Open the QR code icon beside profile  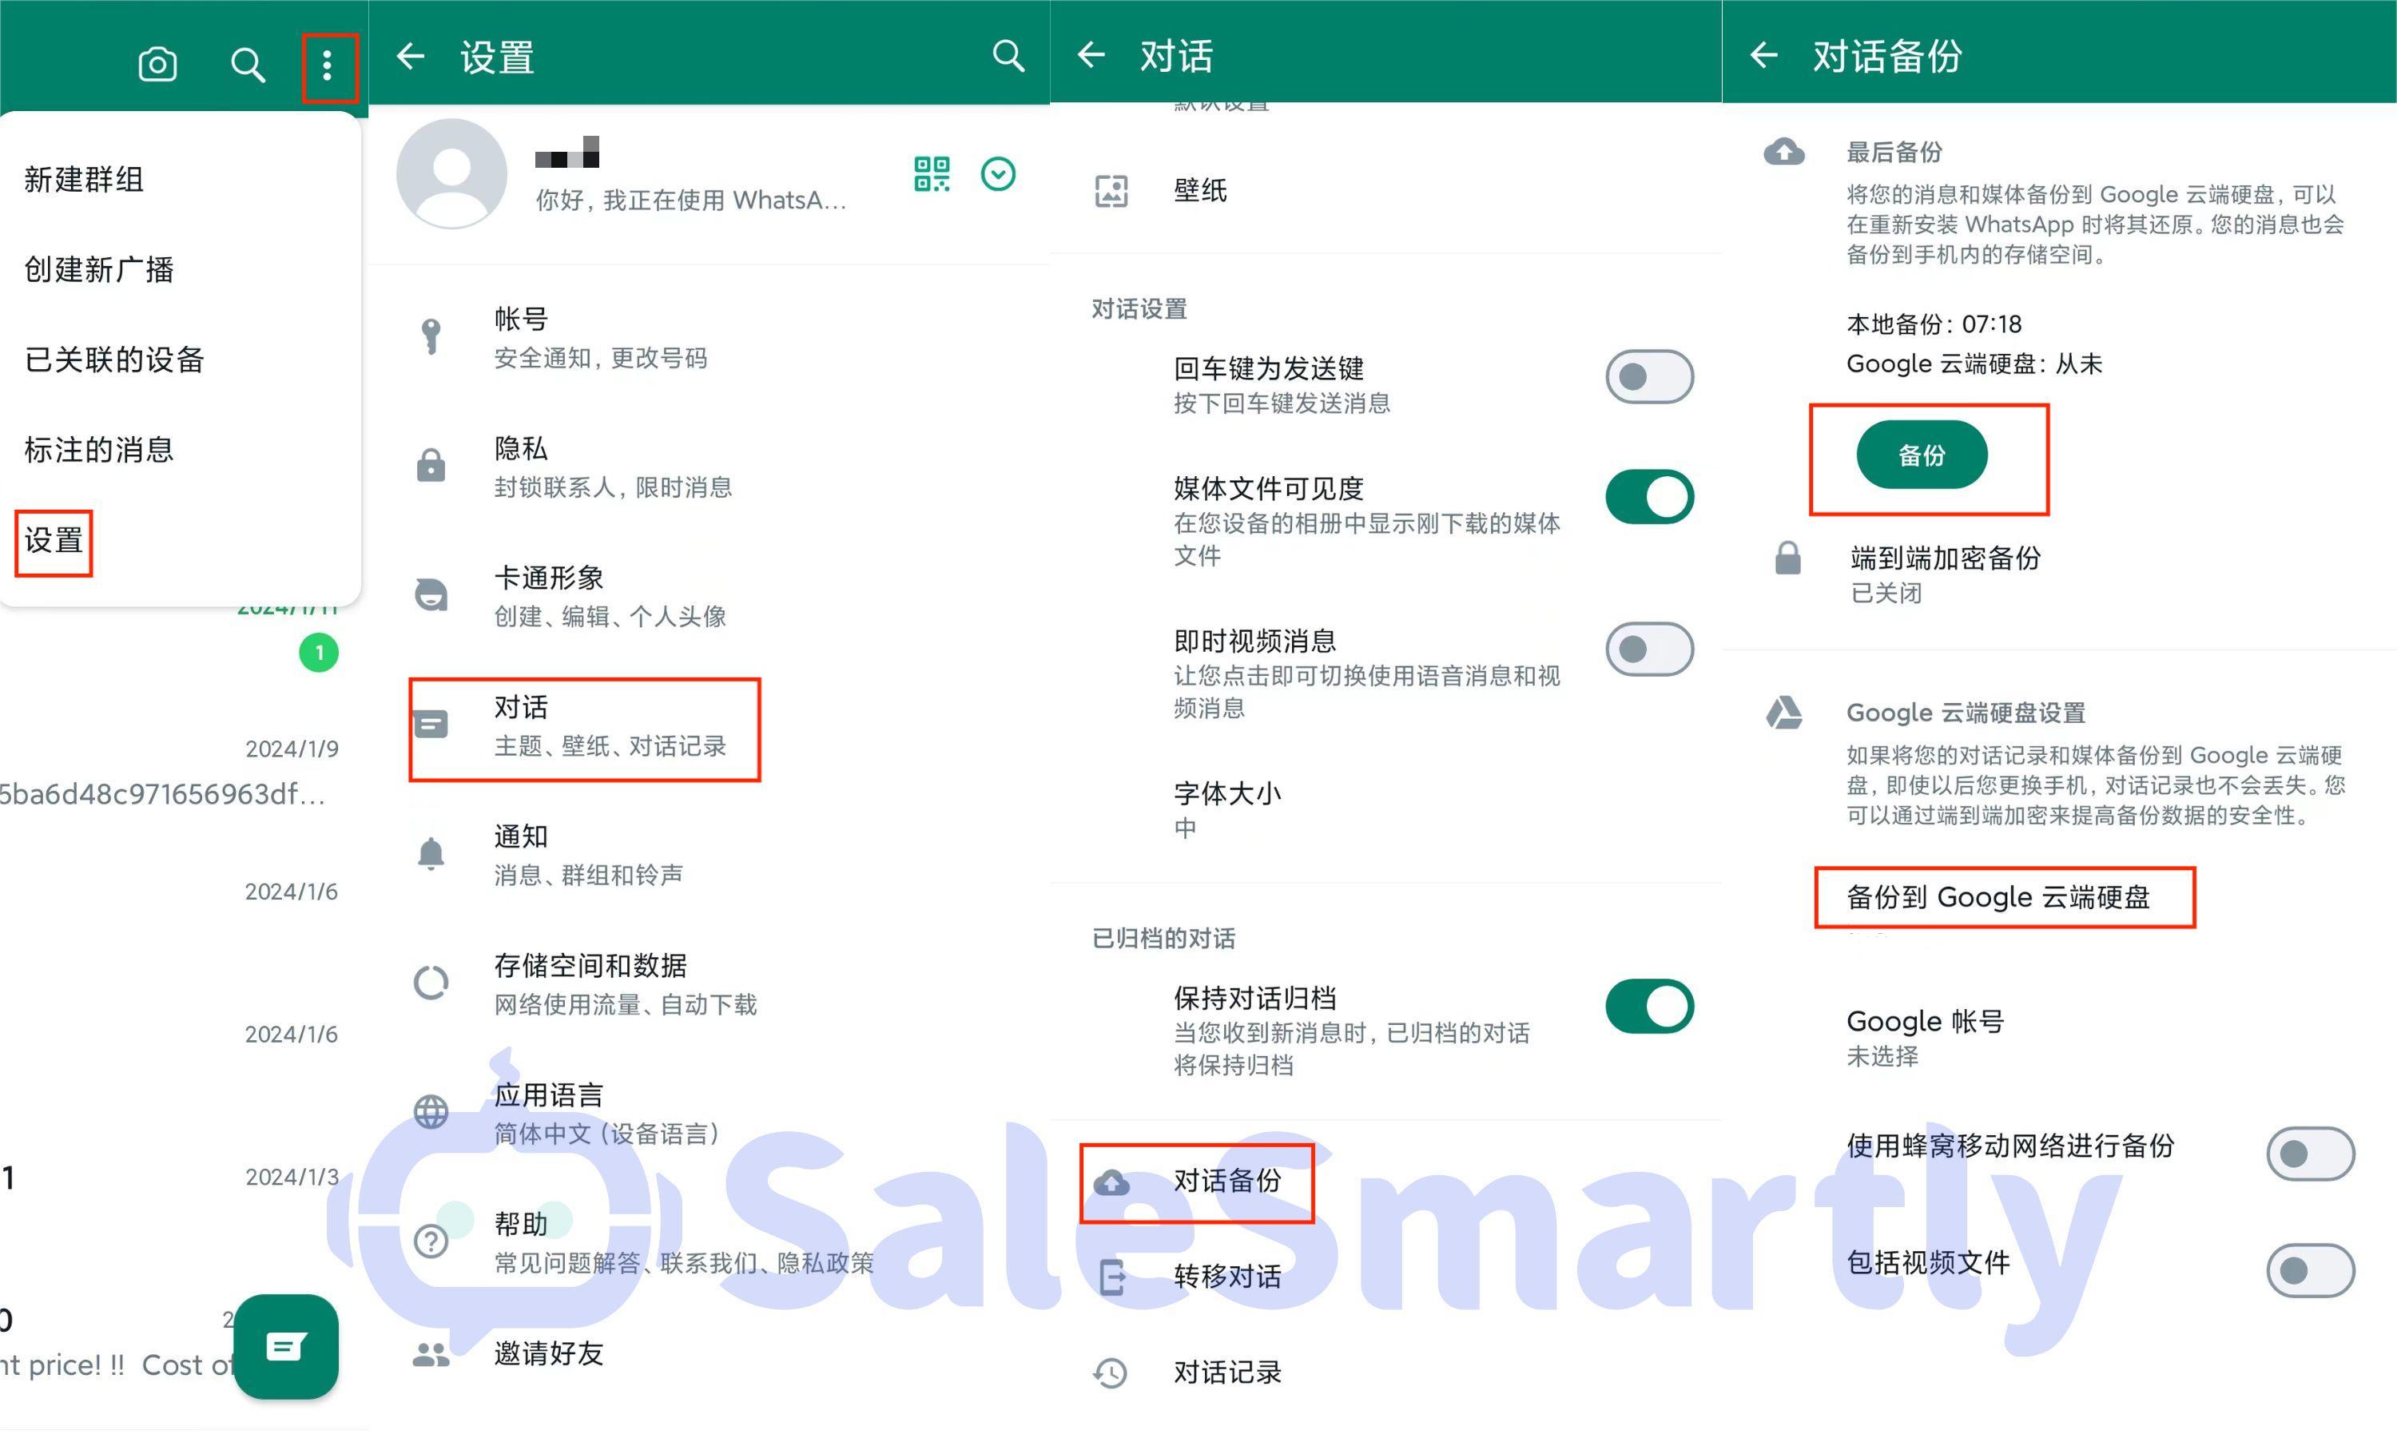tap(931, 174)
